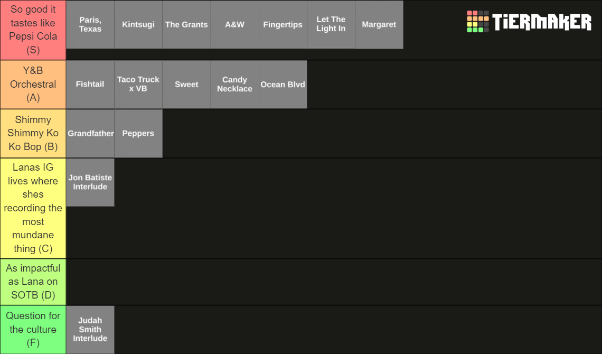This screenshot has width=602, height=354.
Task: Click the empty D tier row
Action: [334, 282]
